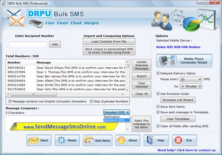Uncheck Use Exclusion Rules

(x=158, y=93)
